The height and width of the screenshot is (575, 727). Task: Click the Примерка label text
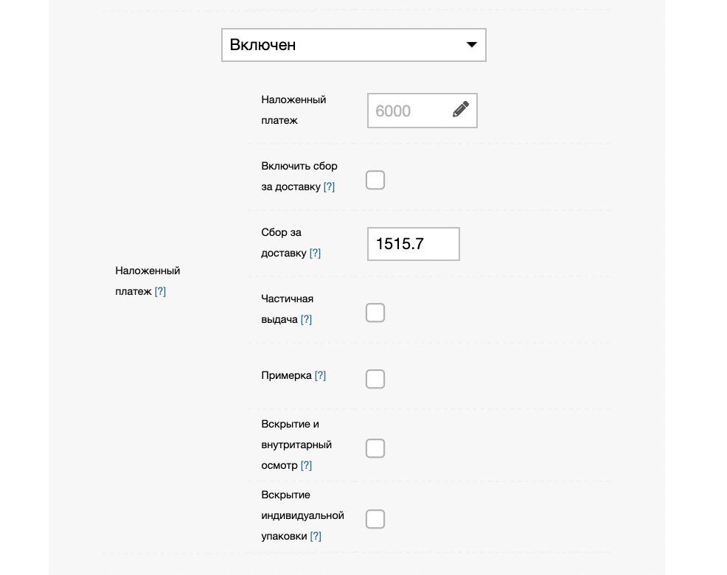coord(286,376)
